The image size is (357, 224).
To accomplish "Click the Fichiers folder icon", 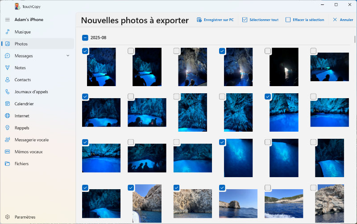I will 8,163.
